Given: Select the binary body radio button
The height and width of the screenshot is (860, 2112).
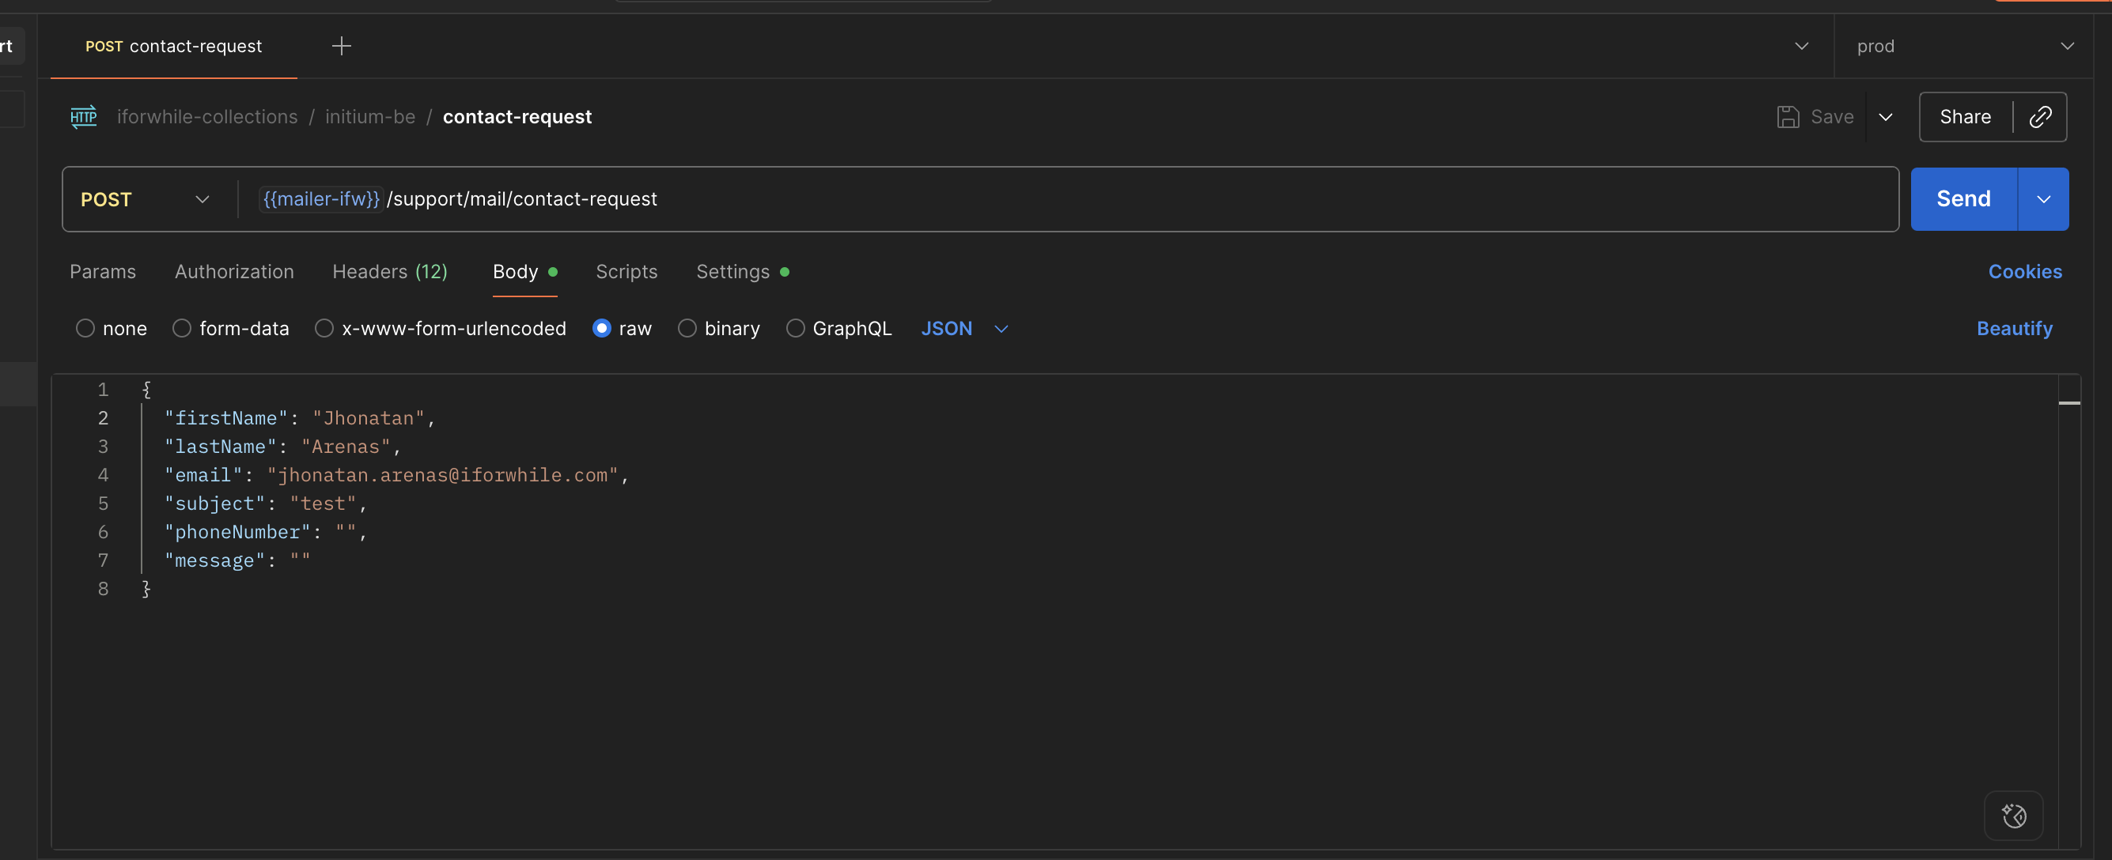Looking at the screenshot, I should (687, 329).
